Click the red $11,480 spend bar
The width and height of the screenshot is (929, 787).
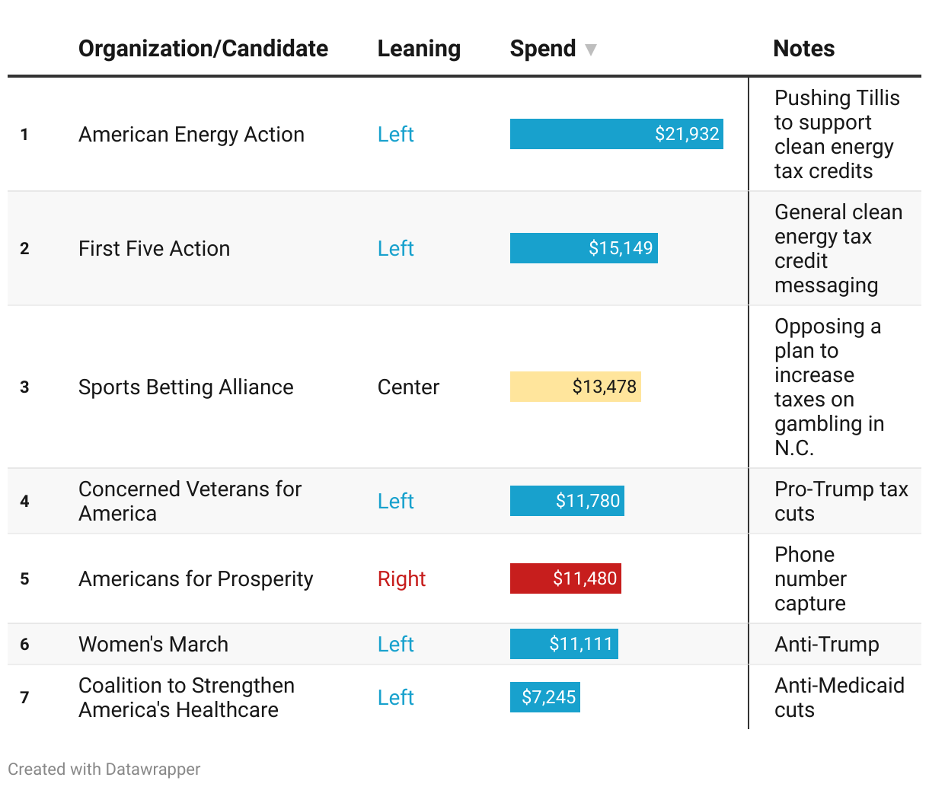(565, 578)
